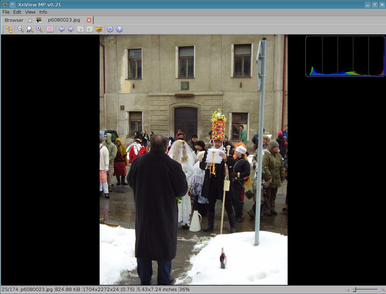
Task: Click the XnView app icon in title bar
Action: point(5,5)
